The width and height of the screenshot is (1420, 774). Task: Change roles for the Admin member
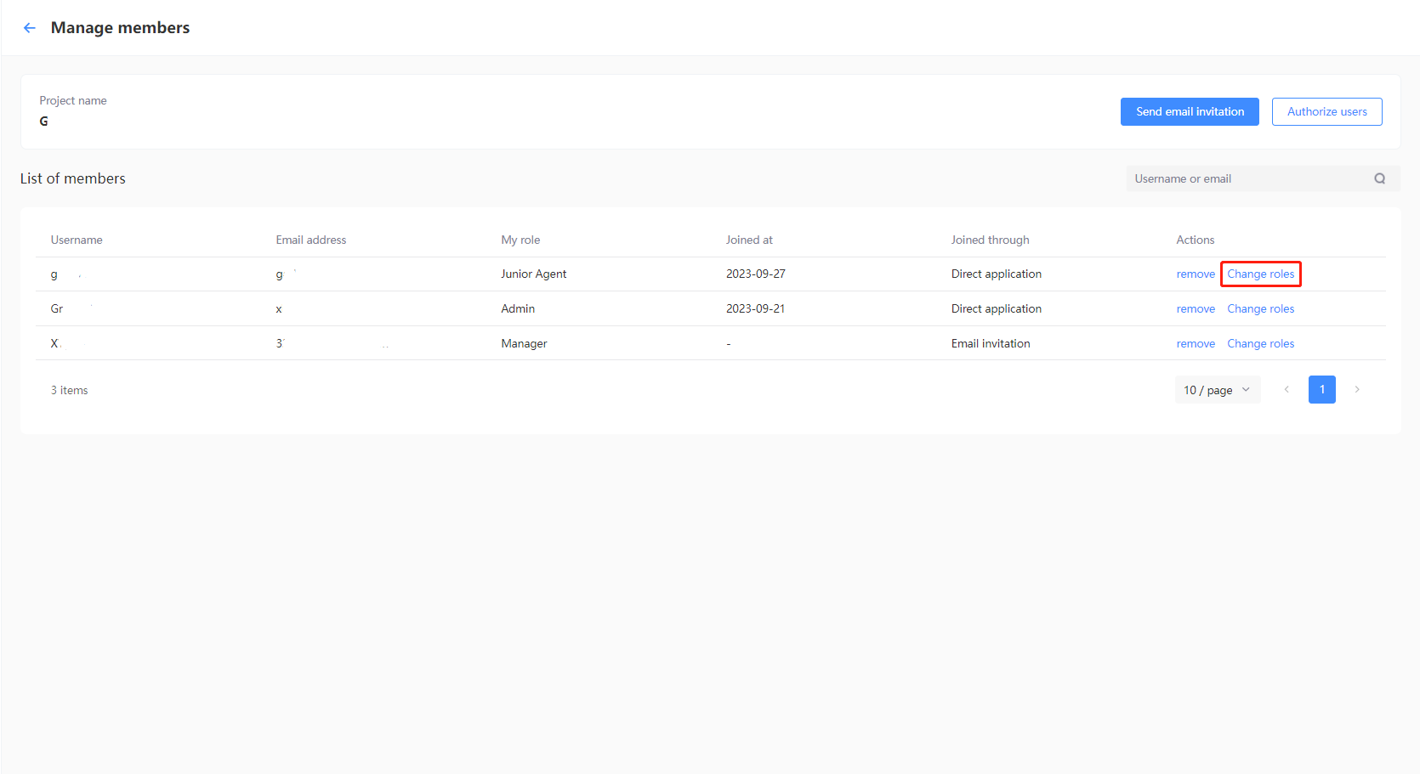(1261, 309)
